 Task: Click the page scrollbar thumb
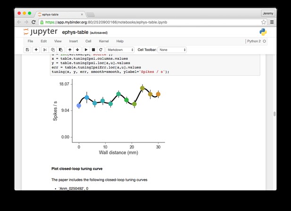pyautogui.click(x=274, y=114)
